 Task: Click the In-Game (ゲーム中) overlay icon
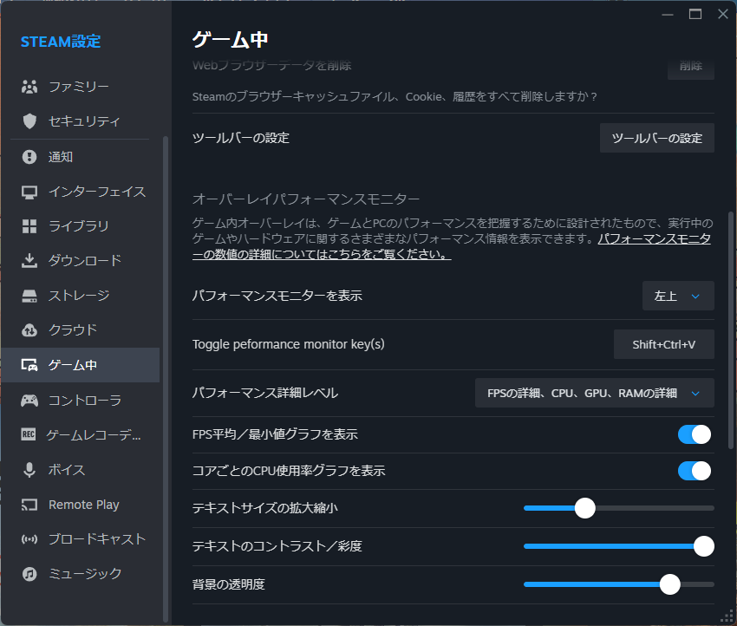click(x=29, y=365)
